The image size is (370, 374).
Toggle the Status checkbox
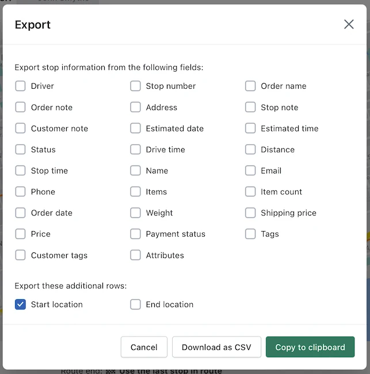(x=20, y=150)
